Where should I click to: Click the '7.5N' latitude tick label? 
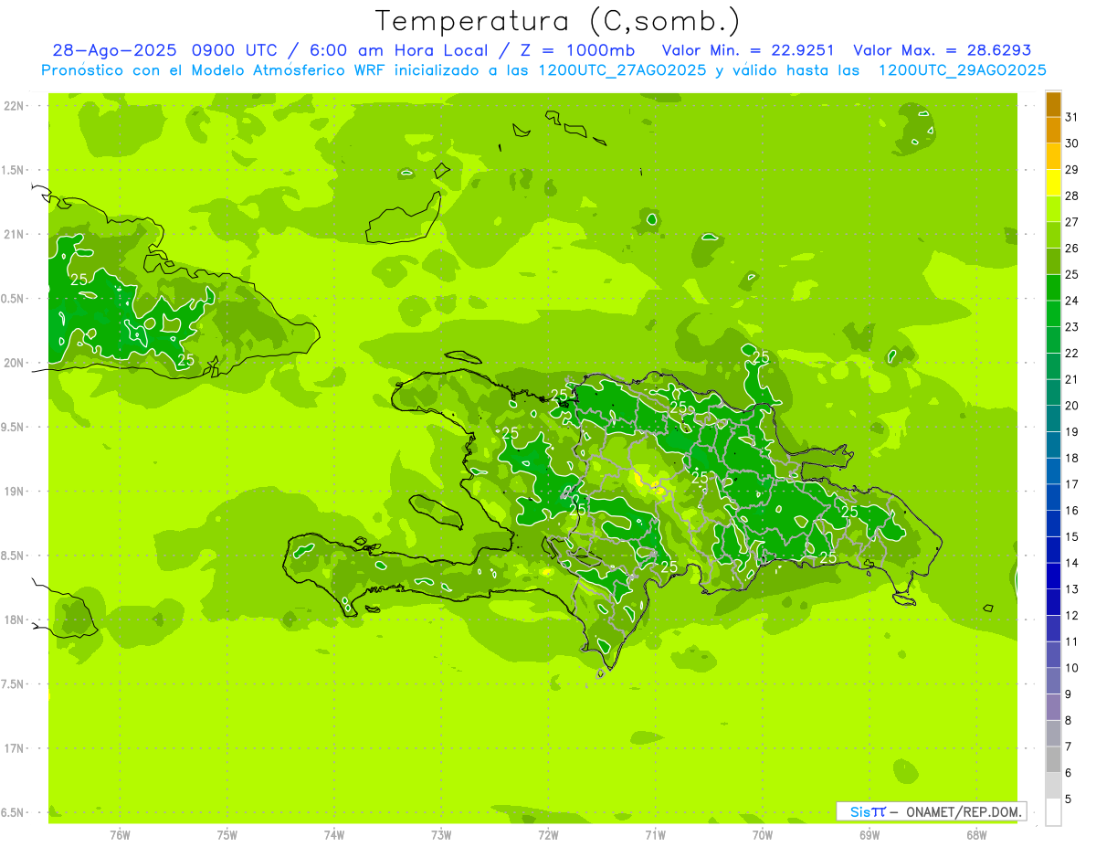tap(14, 684)
